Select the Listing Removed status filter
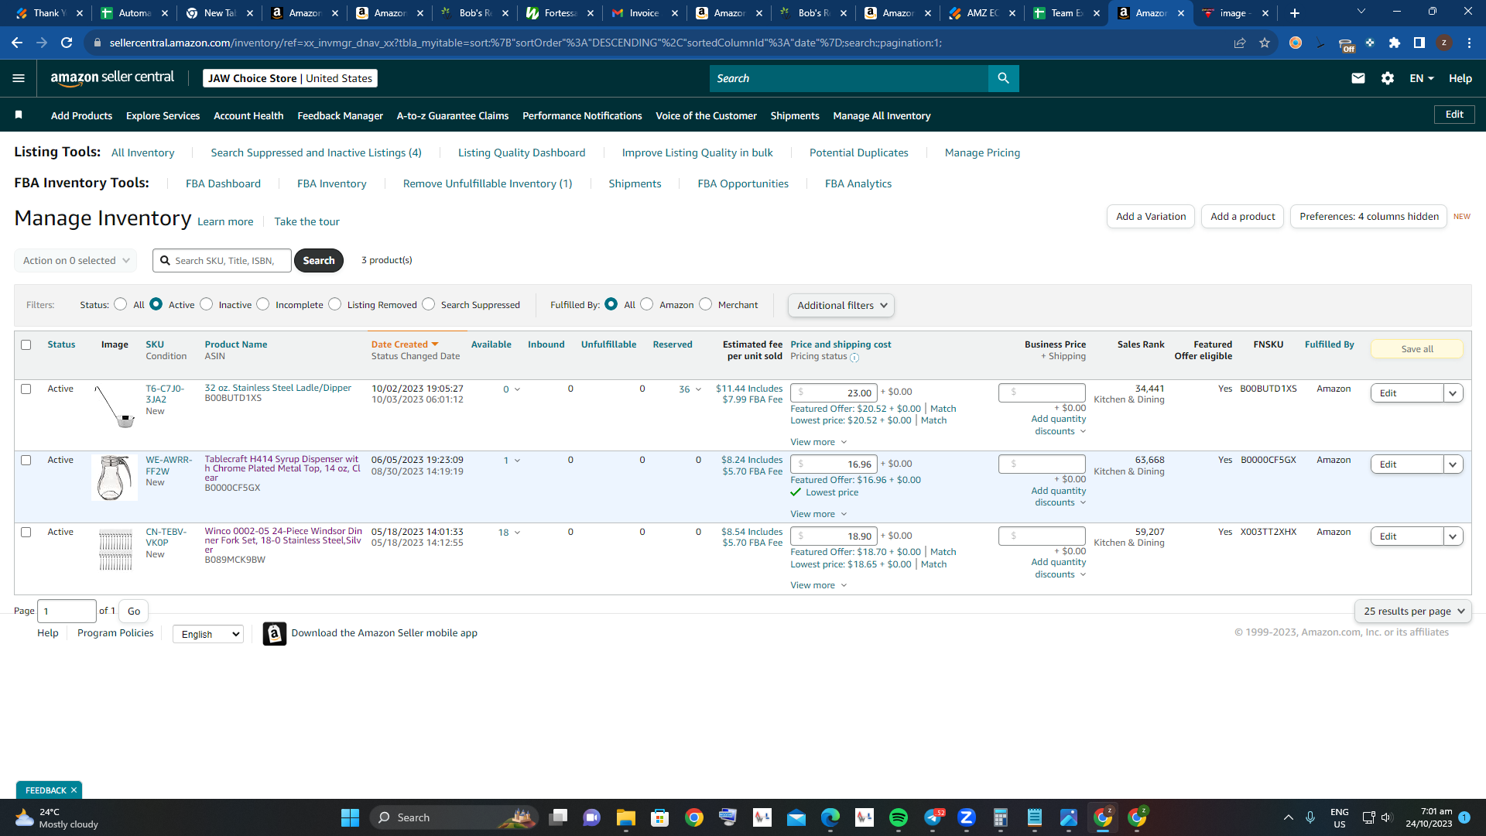 (334, 304)
